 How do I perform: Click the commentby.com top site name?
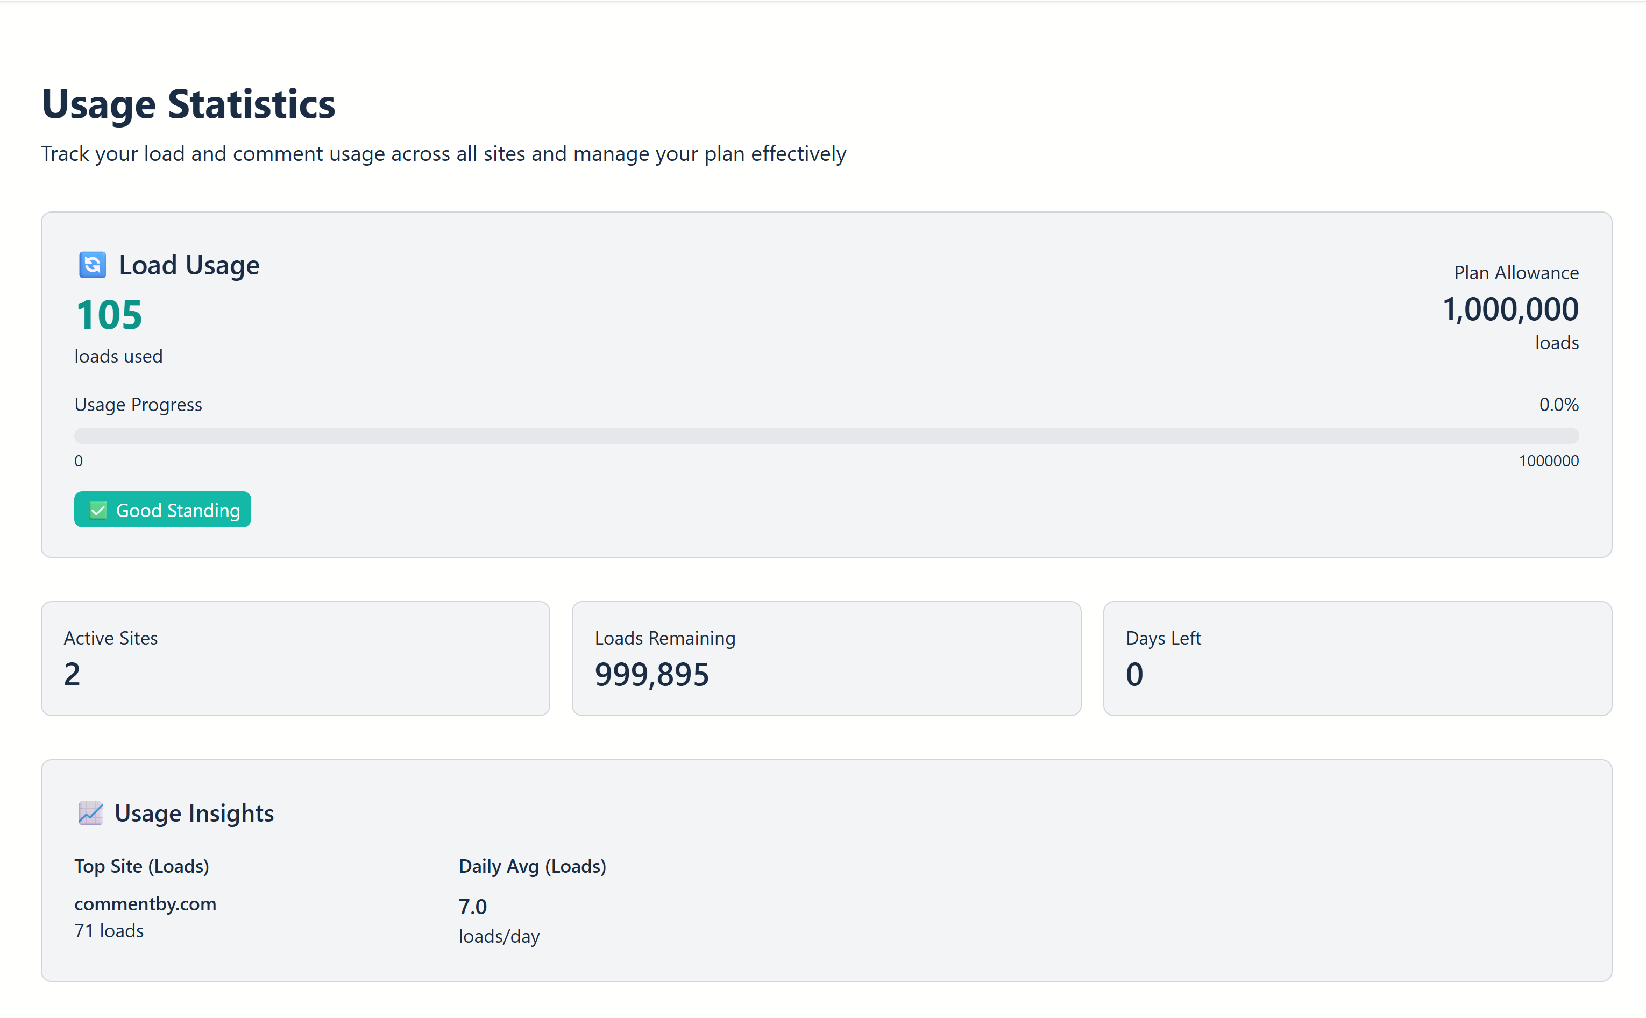(145, 903)
